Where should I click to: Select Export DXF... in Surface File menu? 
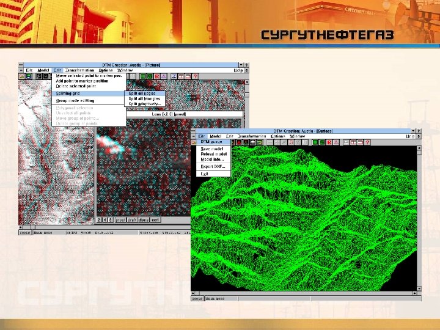(x=213, y=166)
